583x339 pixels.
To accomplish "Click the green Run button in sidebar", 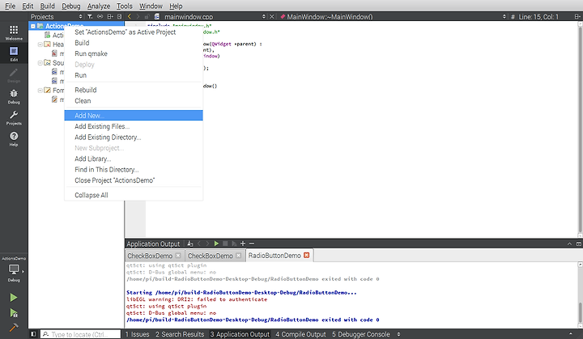I will tap(14, 298).
